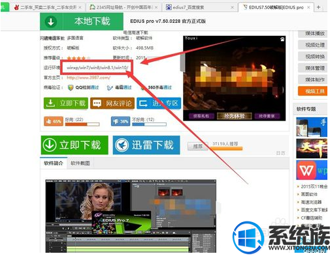This screenshot has height=256, width=330.
Task: Click the speech bubble icon on 网友评论
Action: pos(97,104)
